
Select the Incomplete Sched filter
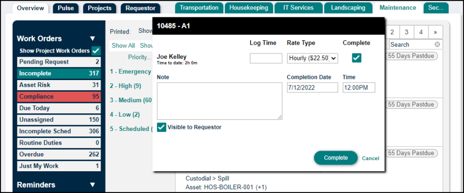coord(59,131)
